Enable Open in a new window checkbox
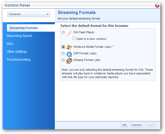165x134 pixels. 74,38
